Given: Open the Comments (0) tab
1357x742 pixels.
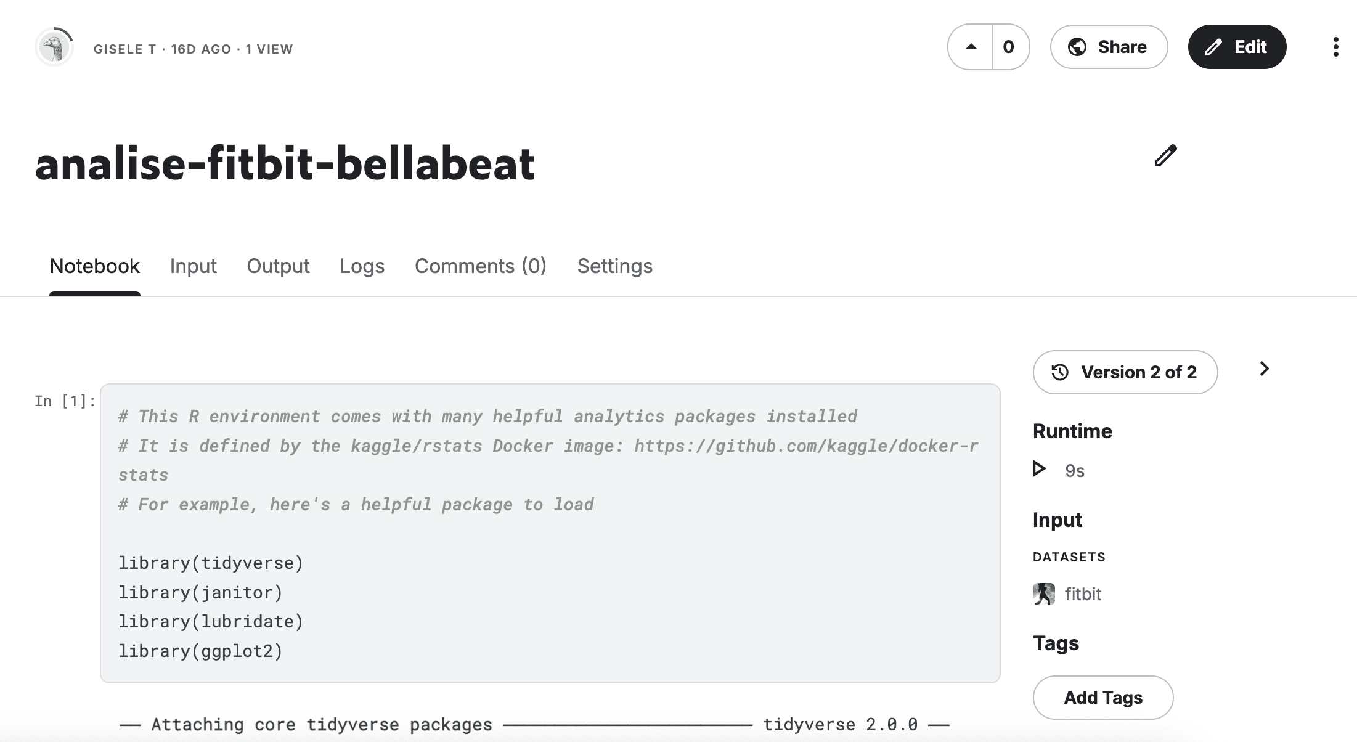Looking at the screenshot, I should [481, 266].
